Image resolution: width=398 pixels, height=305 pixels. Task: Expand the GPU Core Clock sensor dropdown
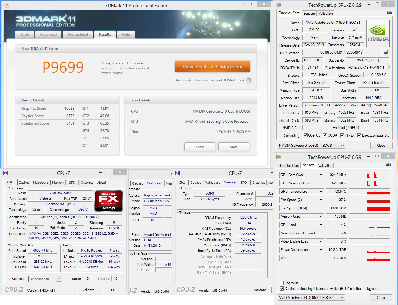[x=321, y=175]
